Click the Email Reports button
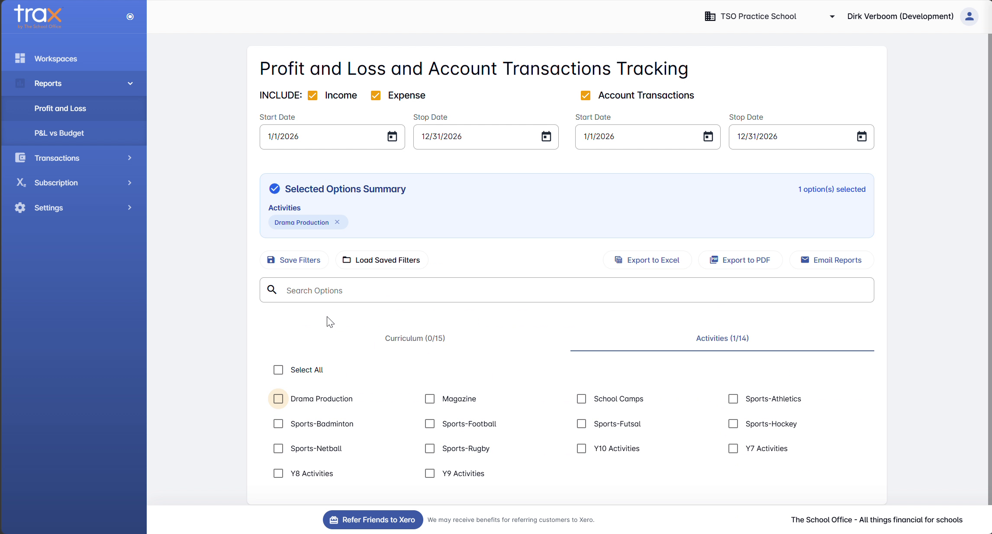The width and height of the screenshot is (992, 534). (x=831, y=260)
